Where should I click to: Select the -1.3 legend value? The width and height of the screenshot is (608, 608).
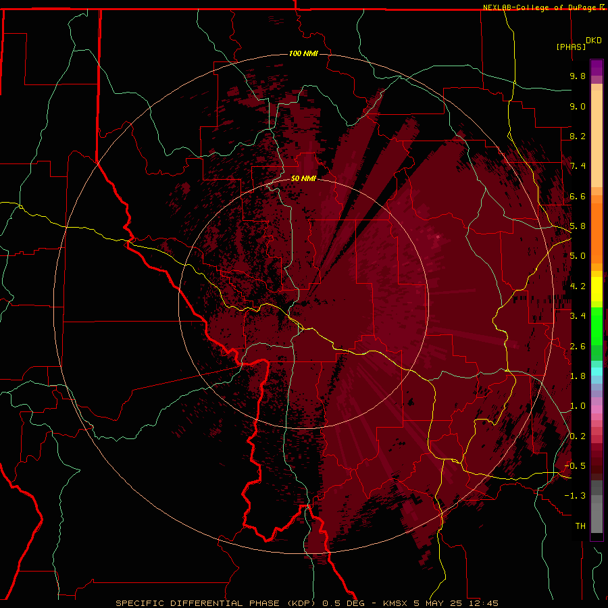pyautogui.click(x=575, y=496)
